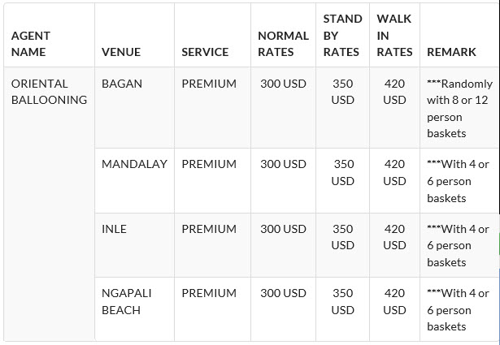The height and width of the screenshot is (345, 500).
Task: Click the INLE venue cell
Action: [x=115, y=229]
